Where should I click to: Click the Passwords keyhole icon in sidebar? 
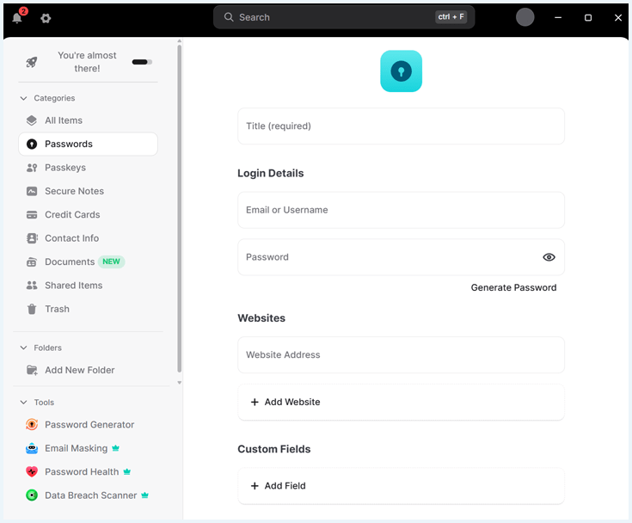pos(32,144)
